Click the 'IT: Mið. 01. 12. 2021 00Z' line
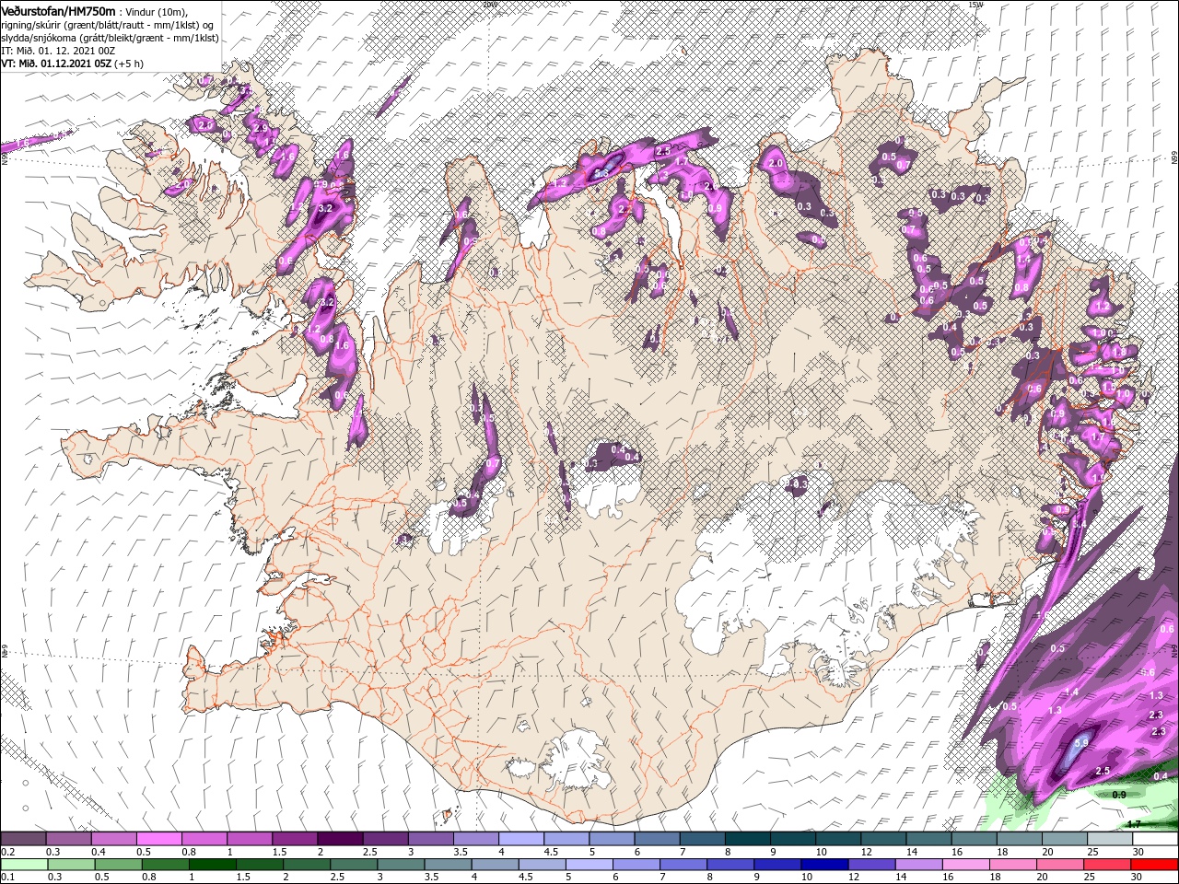The height and width of the screenshot is (884, 1179). [57, 51]
